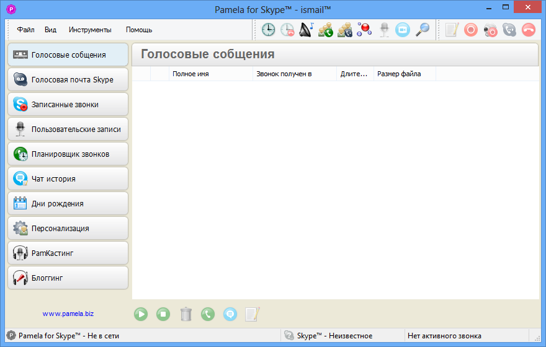Click 'Нет активного звонка' status text
546x347 pixels.
(444, 336)
